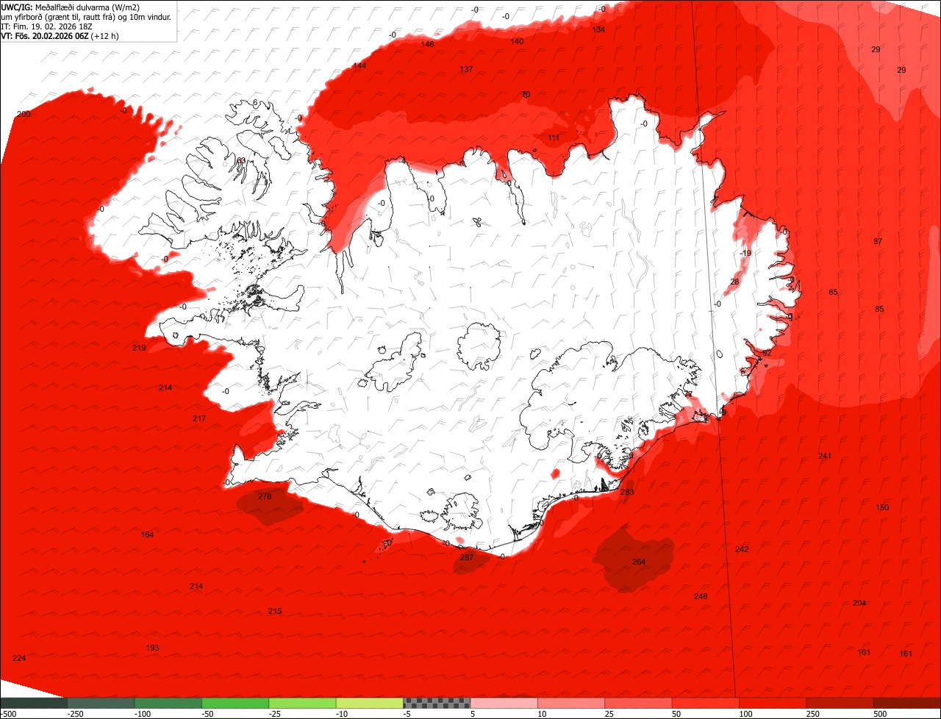This screenshot has width=941, height=719.
Task: Click the flux value '283' on the south coast
Action: click(x=627, y=492)
